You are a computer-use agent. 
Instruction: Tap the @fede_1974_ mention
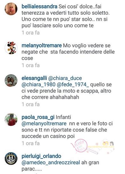73,85
